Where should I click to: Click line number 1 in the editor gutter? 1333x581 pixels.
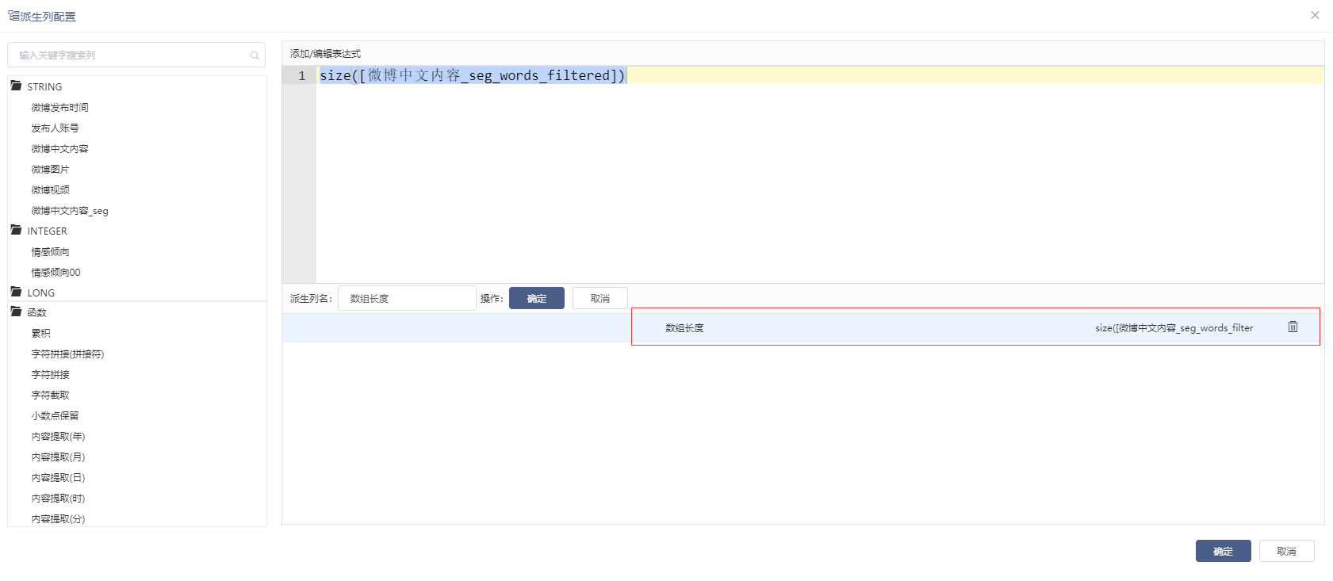(301, 75)
